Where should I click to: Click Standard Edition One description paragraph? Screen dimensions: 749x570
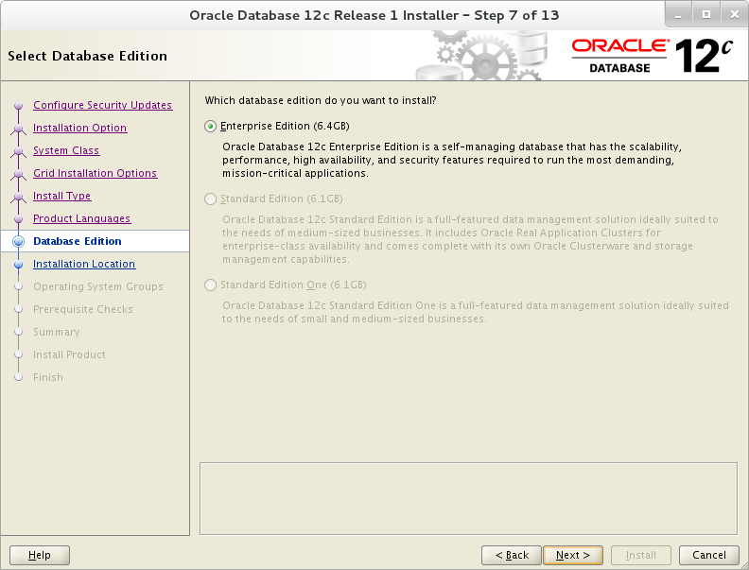[x=476, y=312]
